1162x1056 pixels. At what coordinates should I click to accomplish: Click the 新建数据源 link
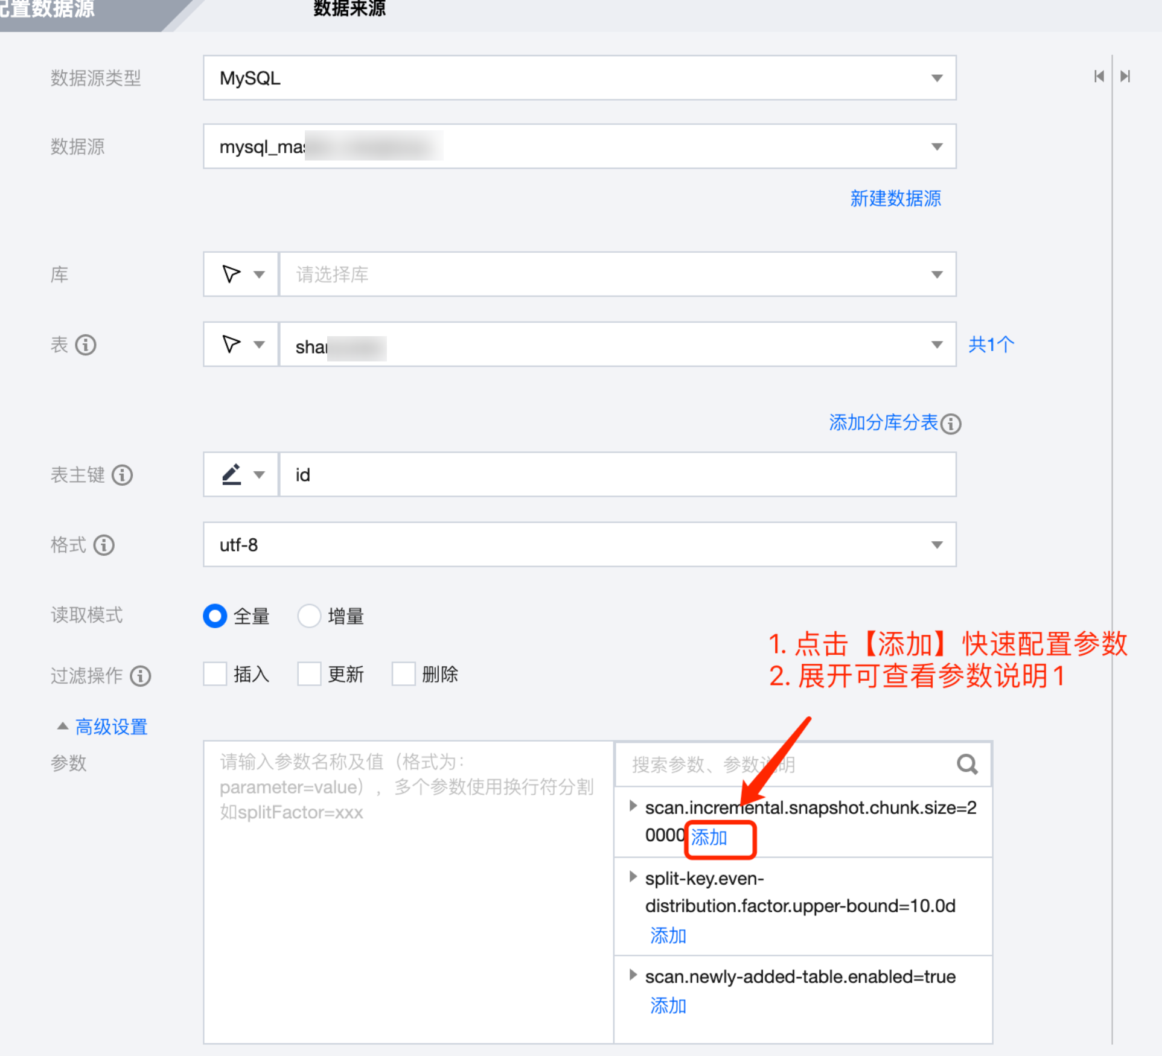pos(895,199)
